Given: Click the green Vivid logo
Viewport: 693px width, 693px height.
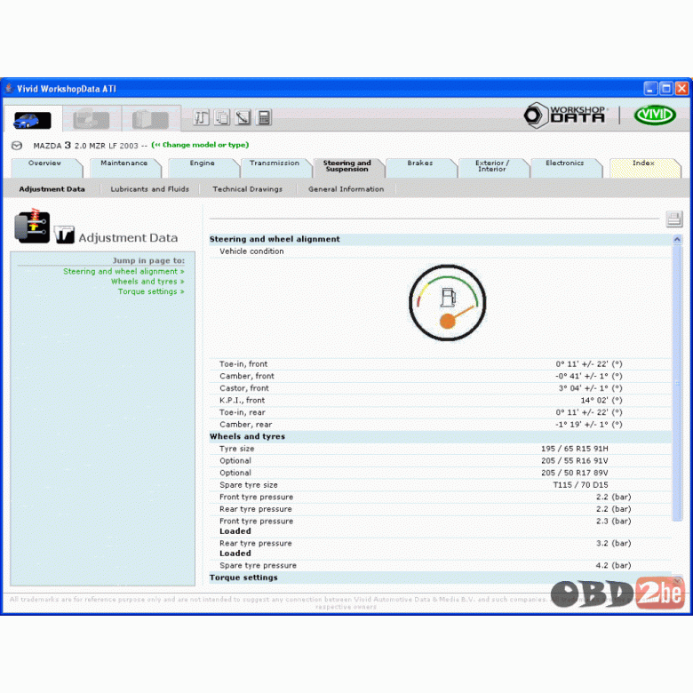Looking at the screenshot, I should [x=655, y=115].
